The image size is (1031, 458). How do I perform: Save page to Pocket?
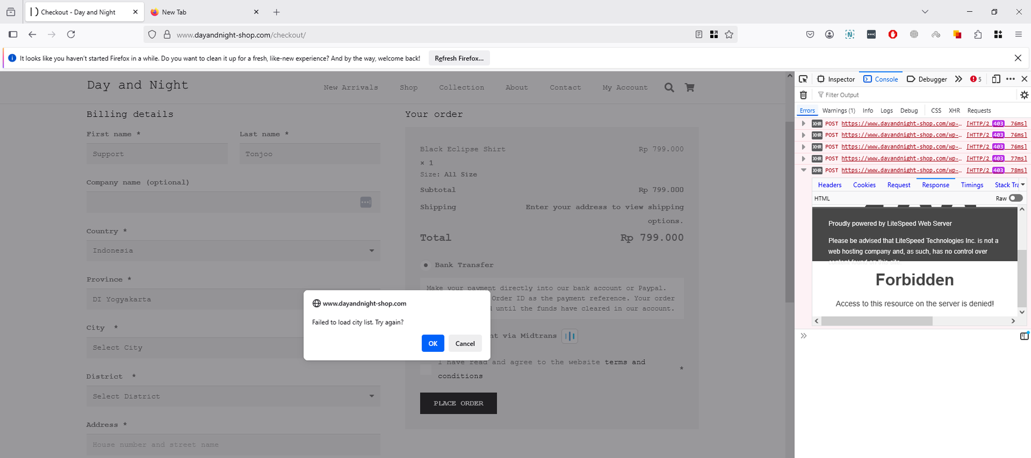pyautogui.click(x=810, y=35)
